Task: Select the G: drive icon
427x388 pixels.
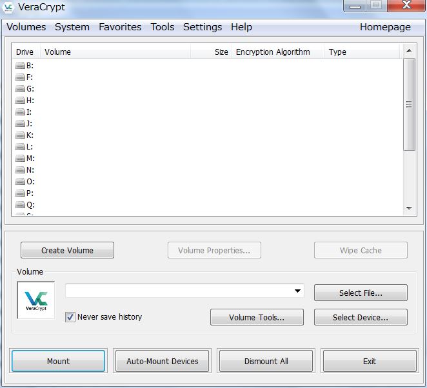Action: (20, 89)
